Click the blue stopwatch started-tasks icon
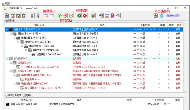Screen dimensions: 190x110 point(161,16)
